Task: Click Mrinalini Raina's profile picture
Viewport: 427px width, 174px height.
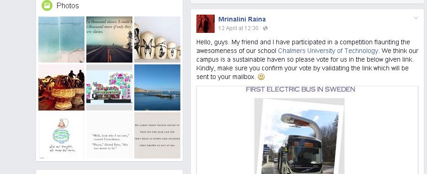Action: (206, 24)
